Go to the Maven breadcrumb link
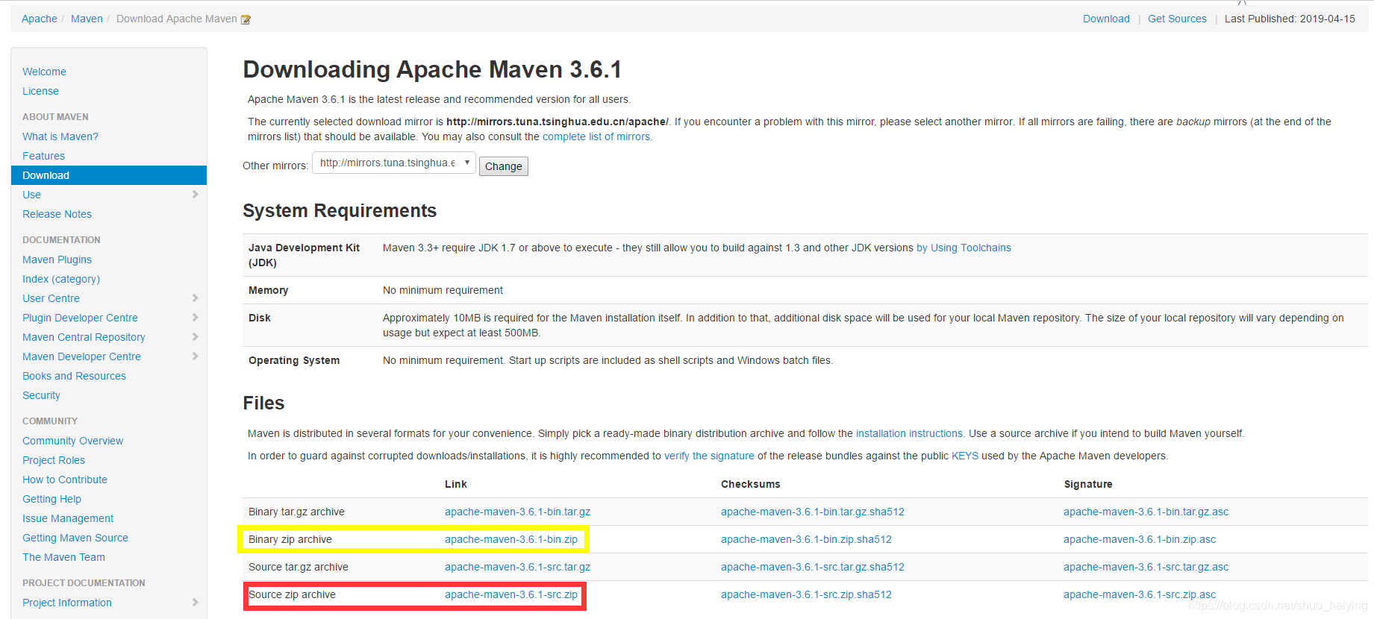 [x=87, y=19]
